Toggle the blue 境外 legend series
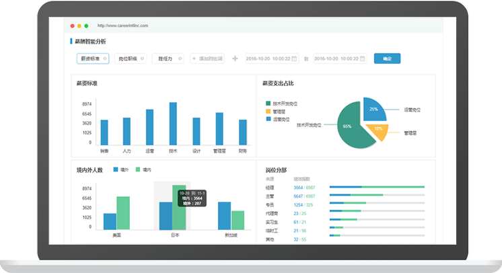 pos(116,170)
